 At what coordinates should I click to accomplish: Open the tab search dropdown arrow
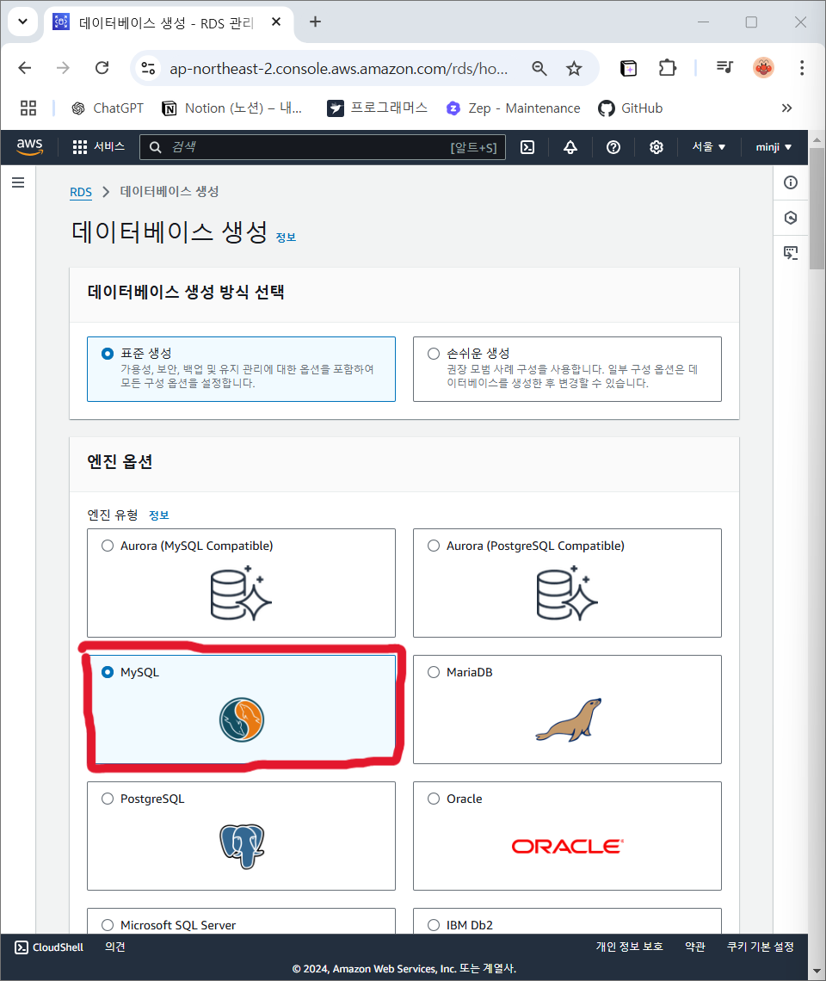point(22,22)
